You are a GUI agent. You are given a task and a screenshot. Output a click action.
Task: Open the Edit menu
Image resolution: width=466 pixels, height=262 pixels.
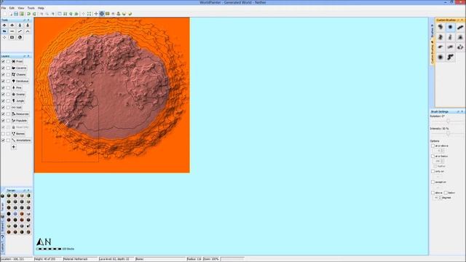pos(12,8)
